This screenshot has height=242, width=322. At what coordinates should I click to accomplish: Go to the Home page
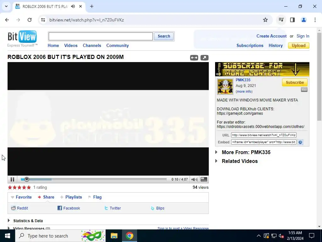point(53,45)
